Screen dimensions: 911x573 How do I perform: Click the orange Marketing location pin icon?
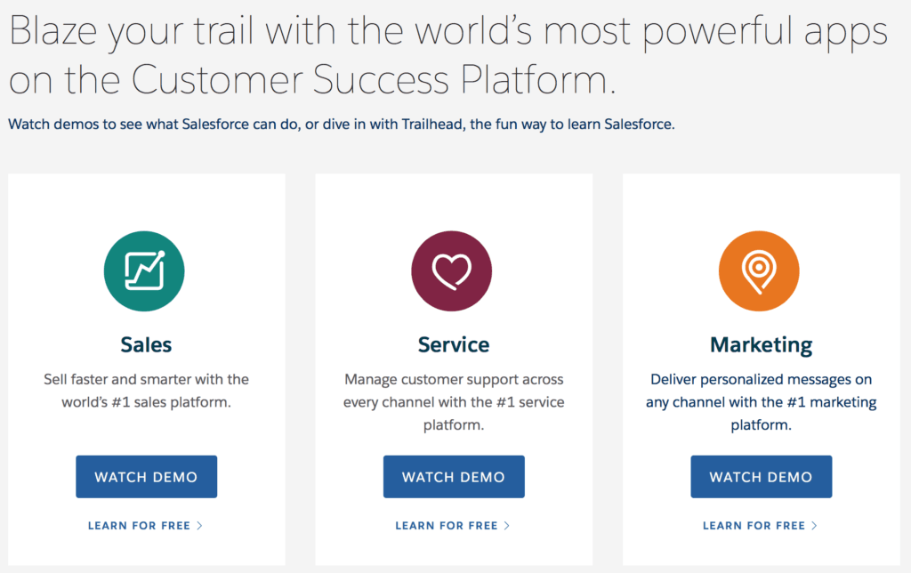759,270
